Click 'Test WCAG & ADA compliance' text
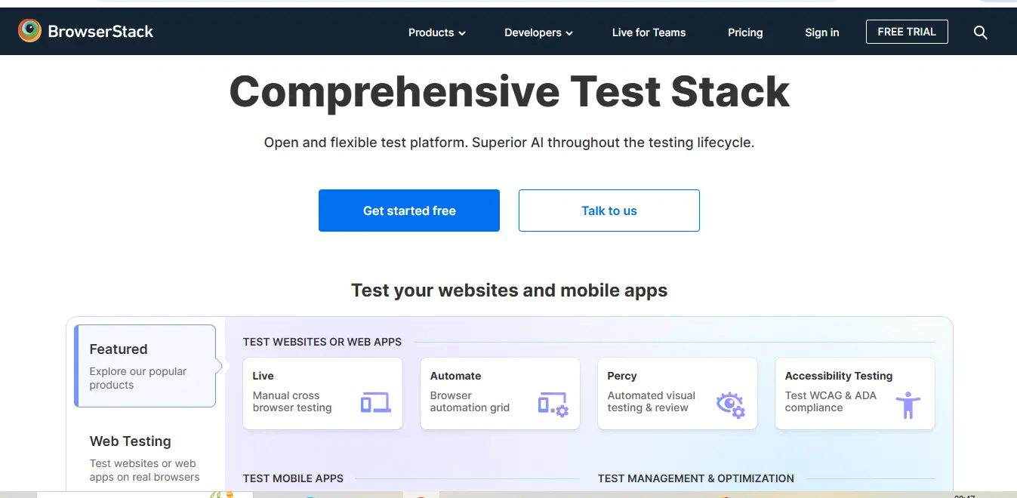The height and width of the screenshot is (498, 1017). point(831,401)
